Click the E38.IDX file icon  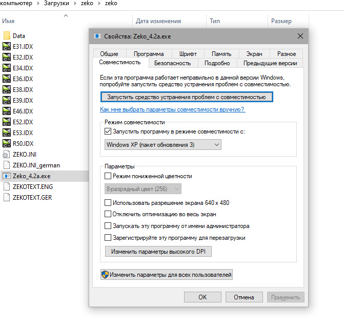(x=7, y=89)
